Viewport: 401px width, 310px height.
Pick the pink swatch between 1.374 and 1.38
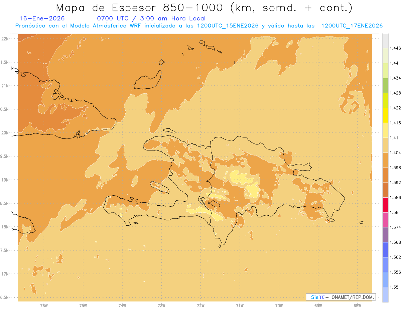(385, 220)
